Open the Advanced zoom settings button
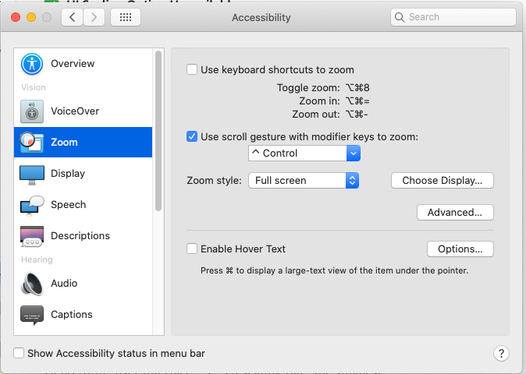This screenshot has height=374, width=526. (455, 212)
